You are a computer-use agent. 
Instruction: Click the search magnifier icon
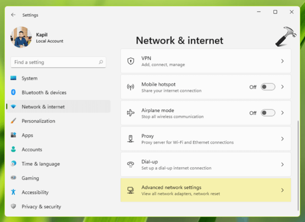101,62
